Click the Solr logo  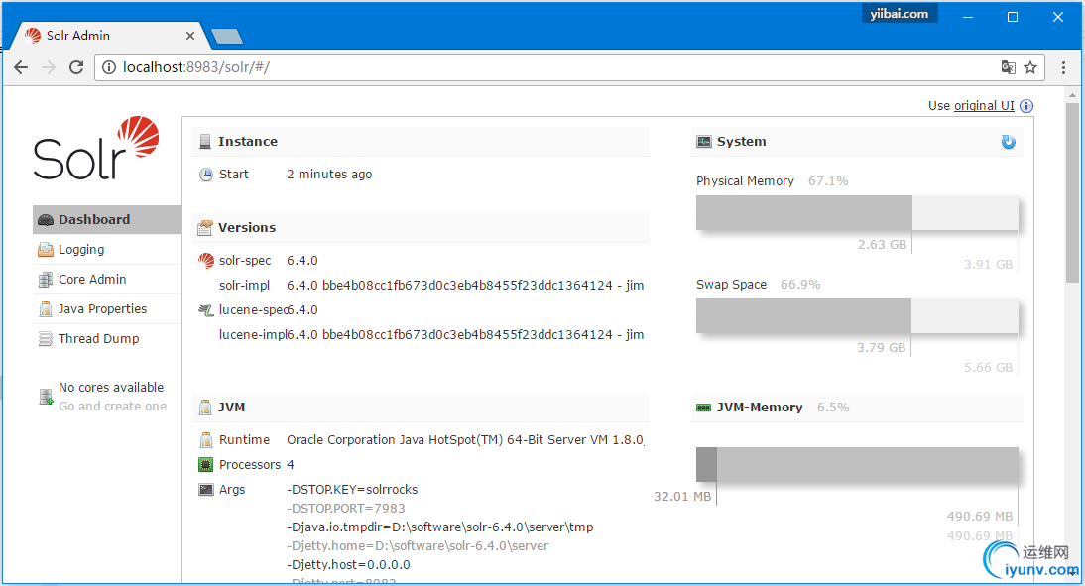(96, 148)
